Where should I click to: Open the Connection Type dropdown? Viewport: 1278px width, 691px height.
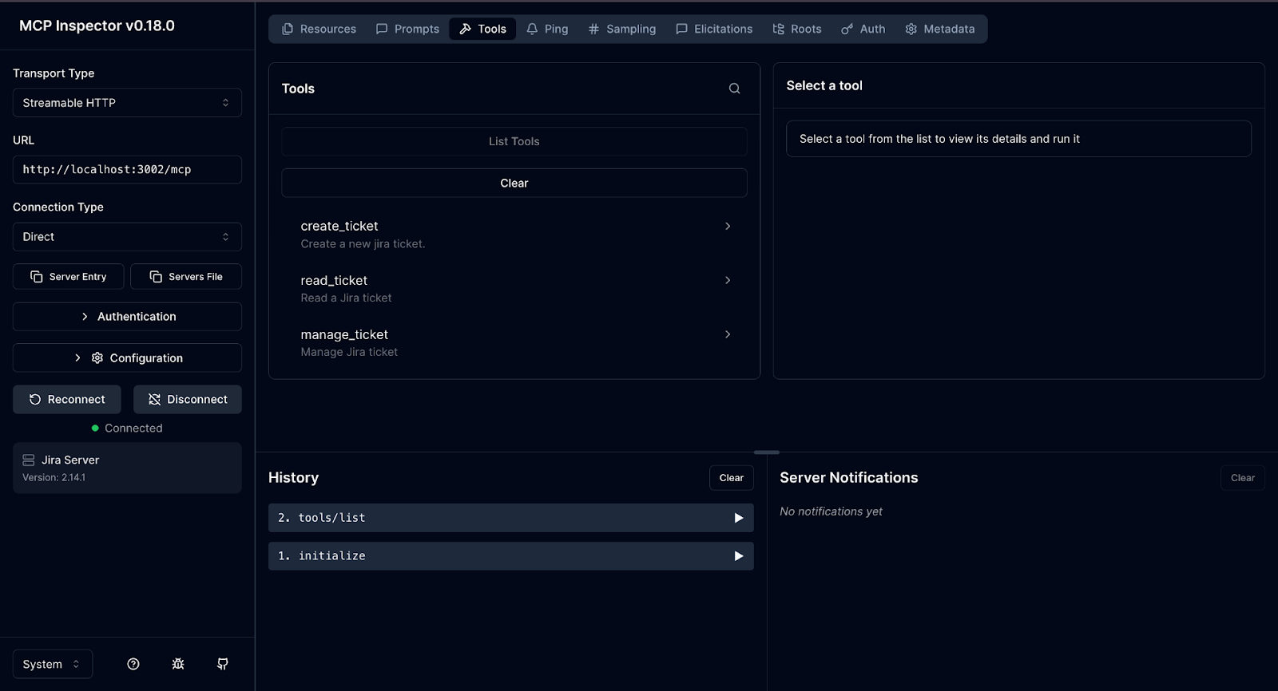127,237
